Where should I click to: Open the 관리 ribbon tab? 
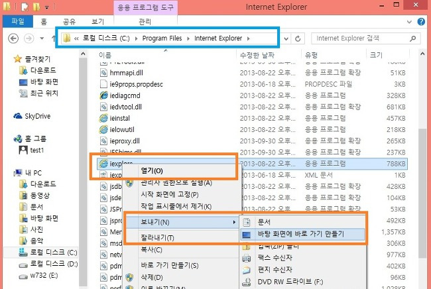[x=145, y=21]
